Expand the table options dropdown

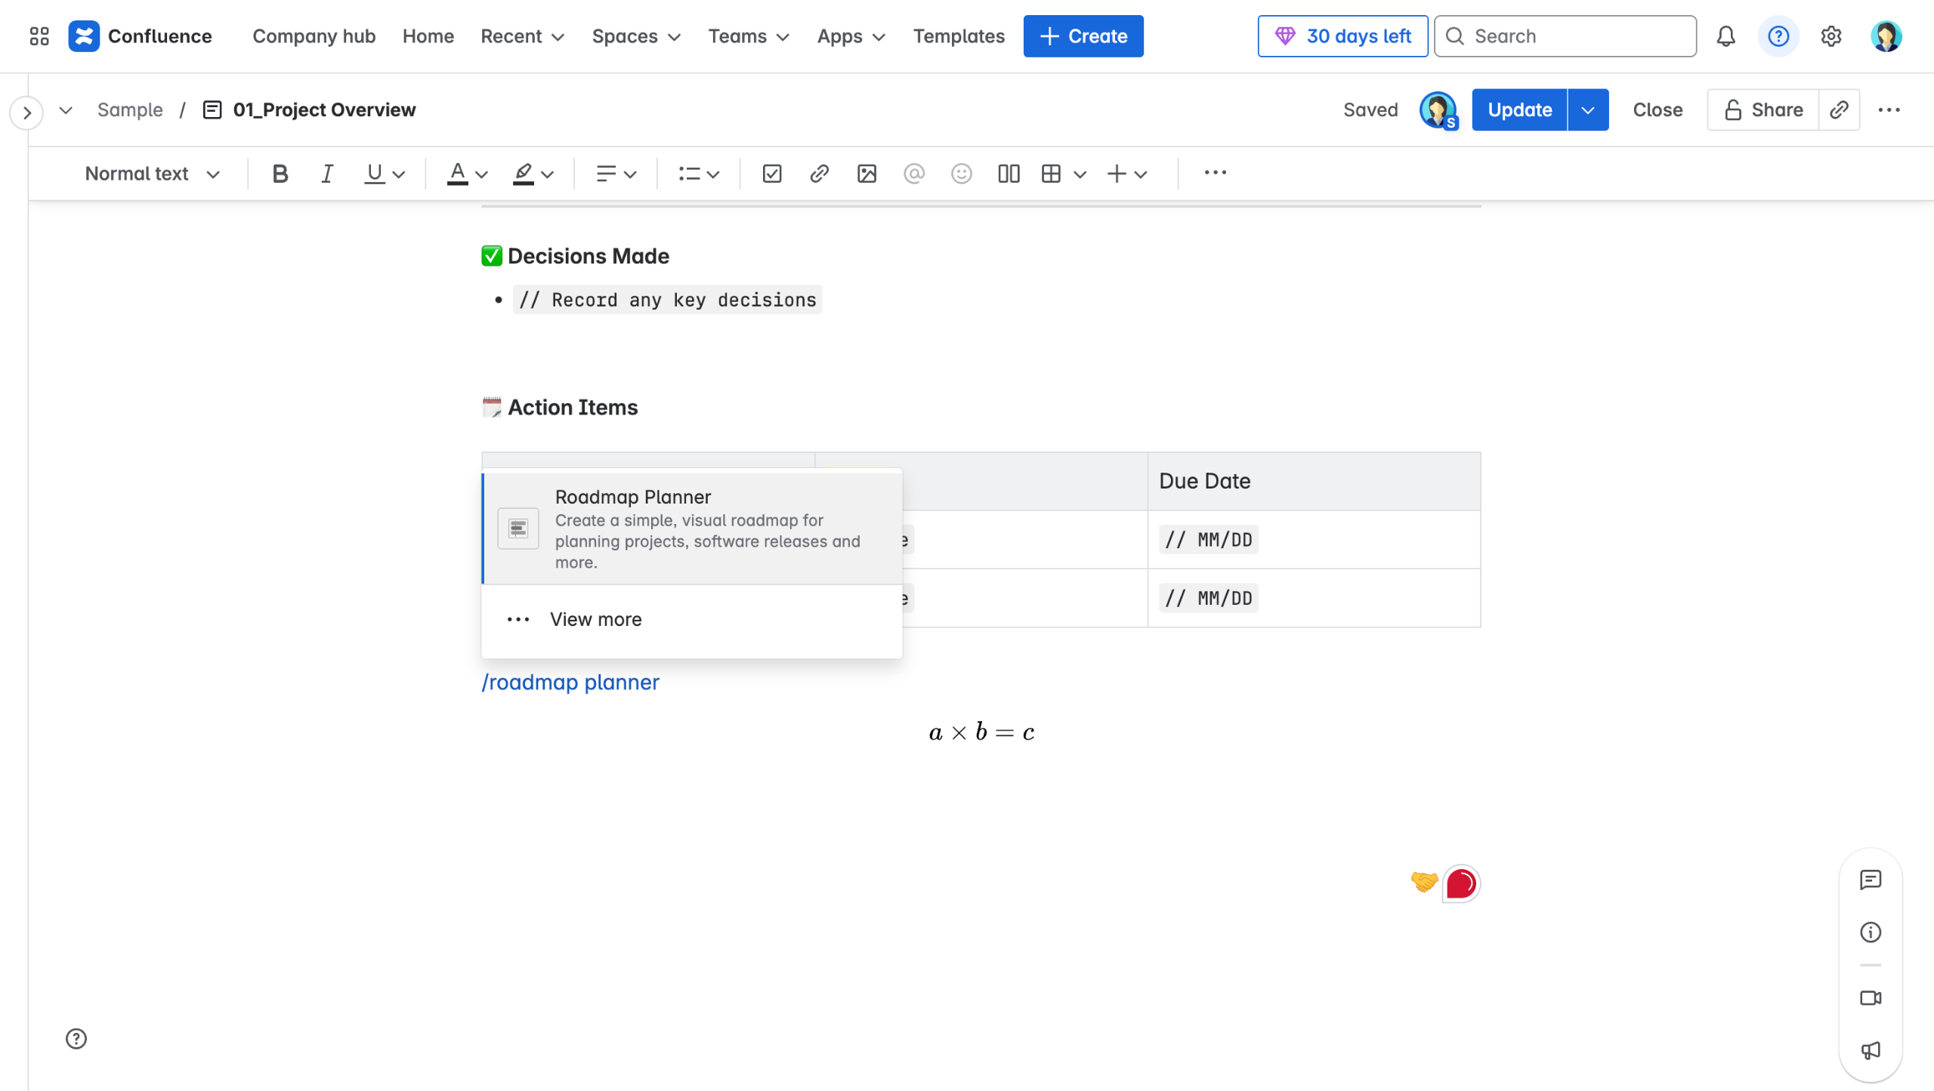point(1080,174)
